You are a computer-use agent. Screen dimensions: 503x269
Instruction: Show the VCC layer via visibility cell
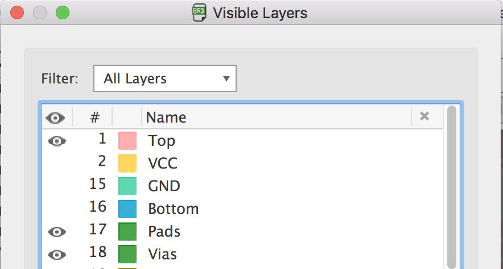click(56, 163)
